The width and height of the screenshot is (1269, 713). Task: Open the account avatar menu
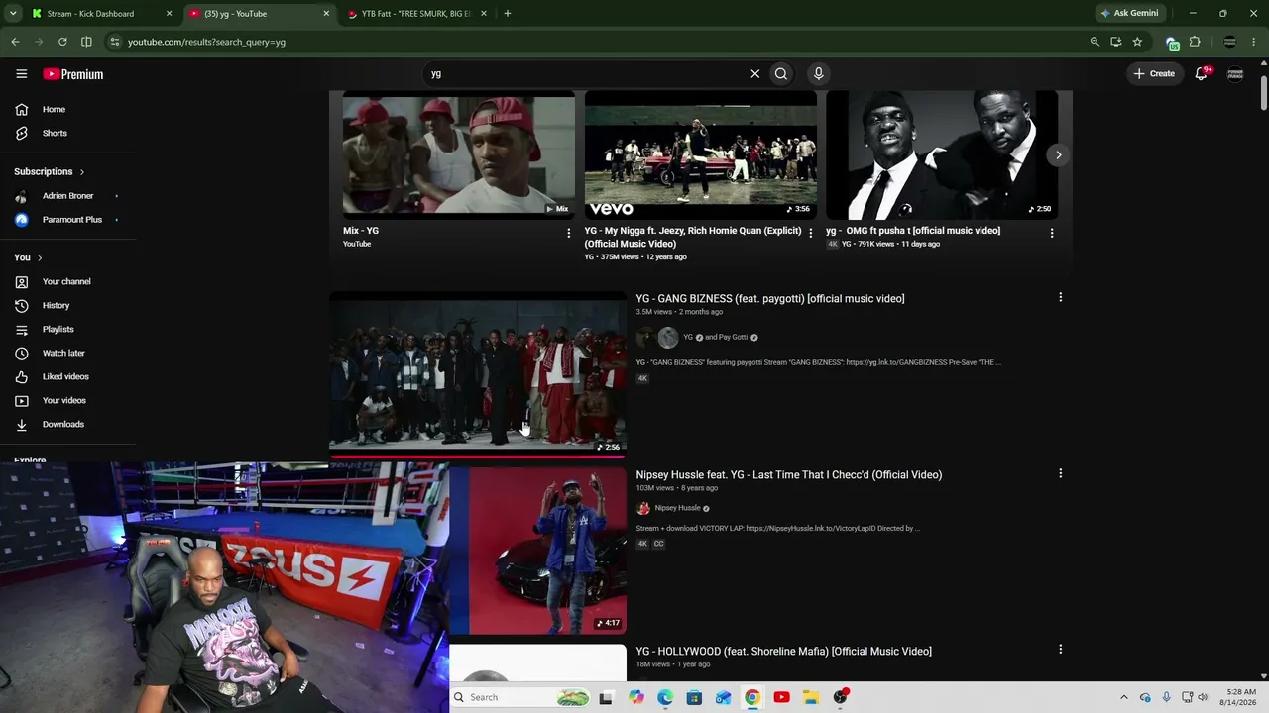click(1235, 73)
